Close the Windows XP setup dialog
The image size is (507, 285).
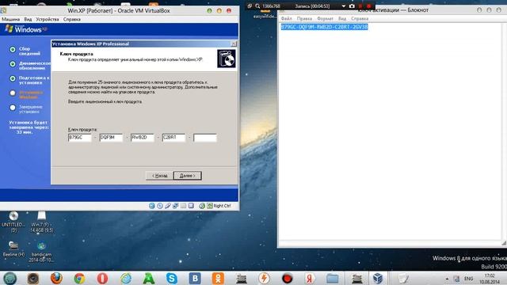[234, 44]
